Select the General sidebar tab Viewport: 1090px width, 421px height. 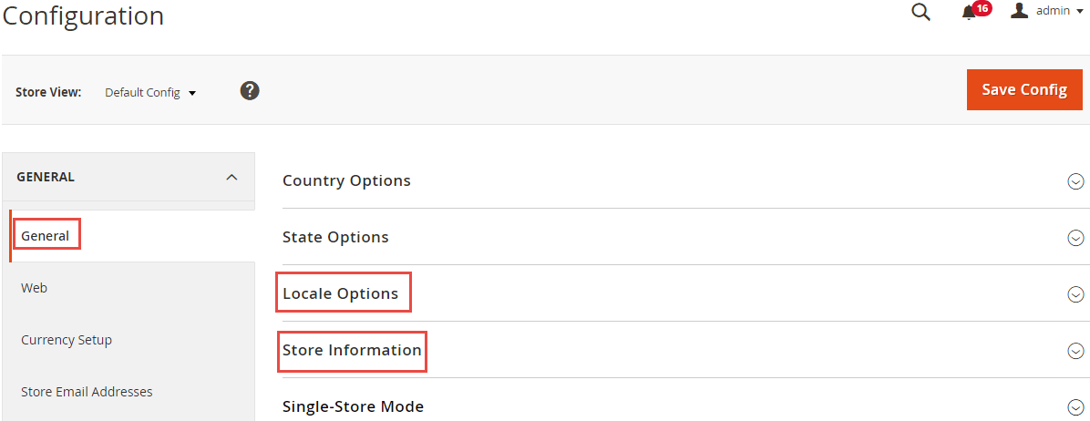click(46, 235)
